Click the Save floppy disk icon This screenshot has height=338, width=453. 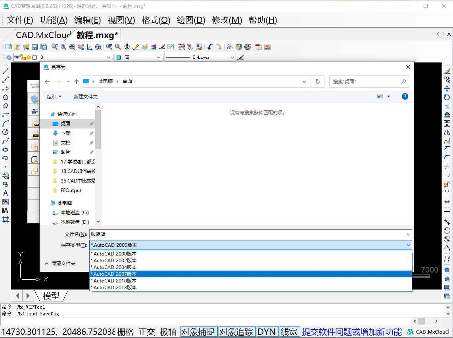click(x=35, y=47)
